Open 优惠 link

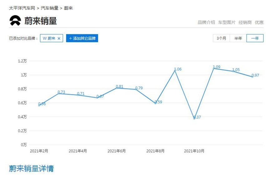pyautogui.click(x=259, y=22)
